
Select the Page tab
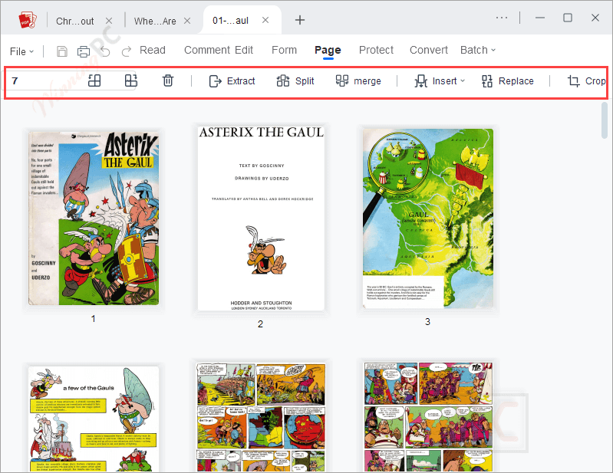pos(328,51)
